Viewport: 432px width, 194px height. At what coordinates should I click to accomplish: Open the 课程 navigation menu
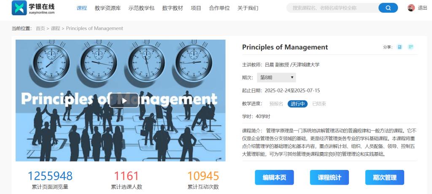82,8
